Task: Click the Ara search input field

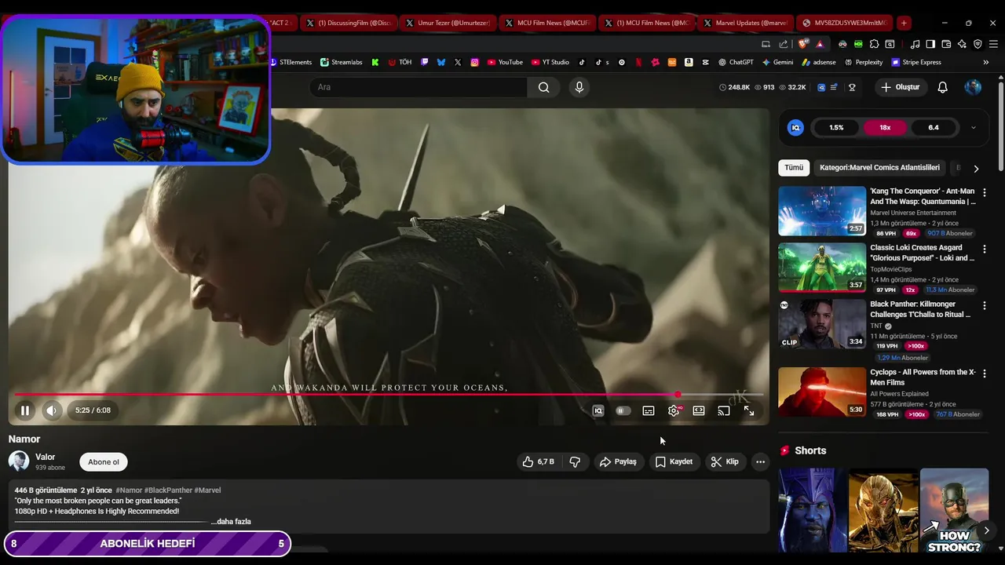Action: click(418, 87)
